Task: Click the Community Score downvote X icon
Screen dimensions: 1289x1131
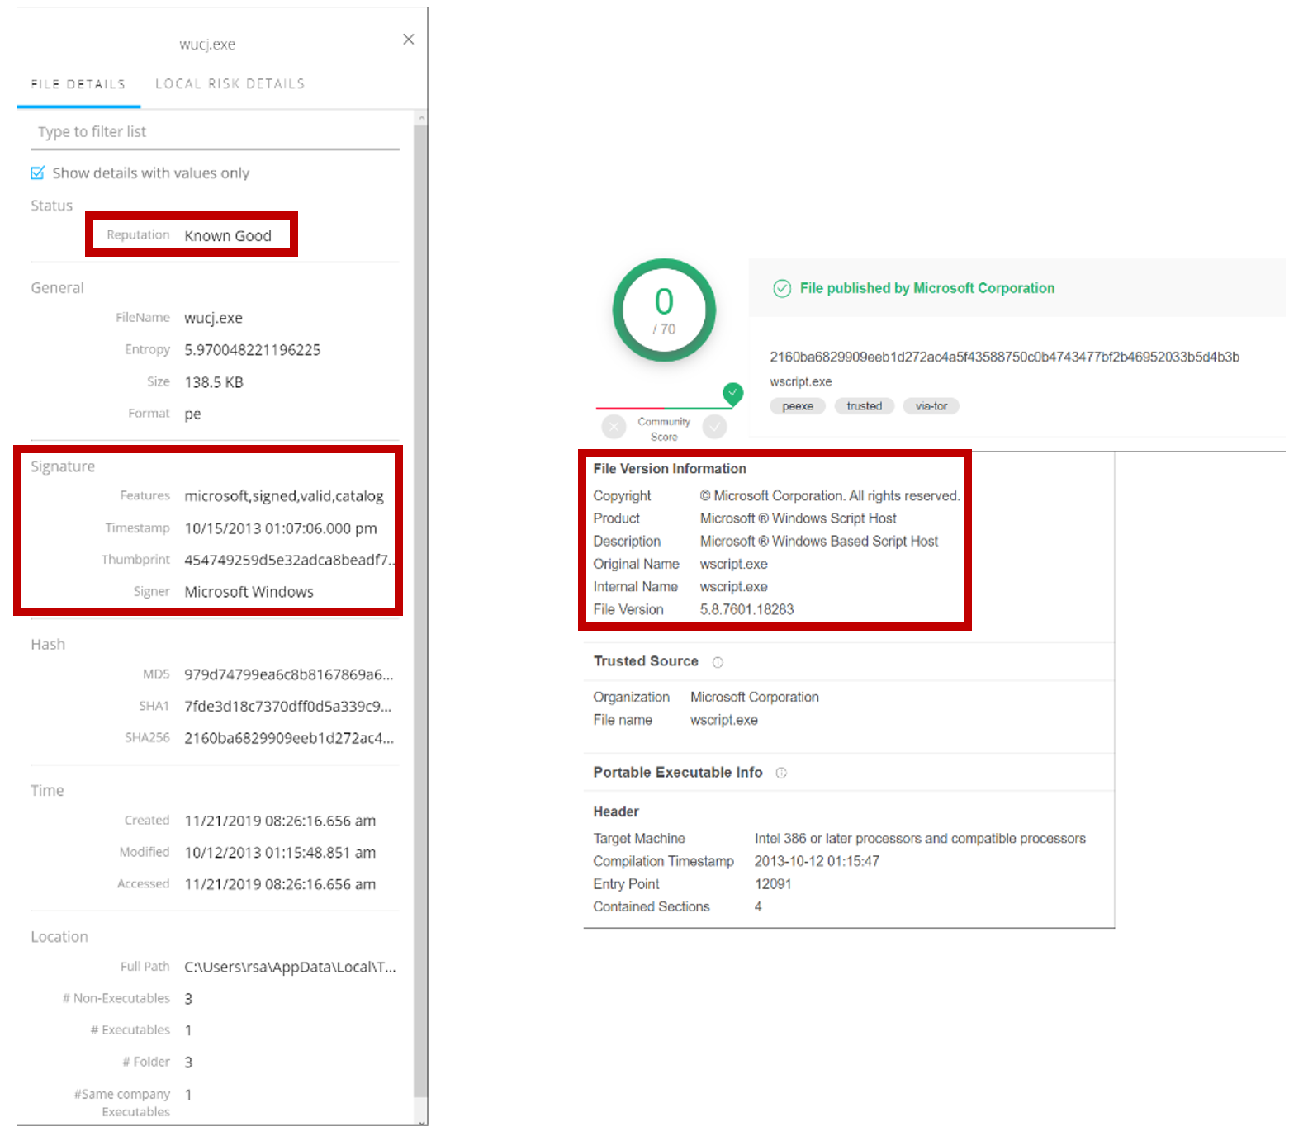Action: pos(614,427)
